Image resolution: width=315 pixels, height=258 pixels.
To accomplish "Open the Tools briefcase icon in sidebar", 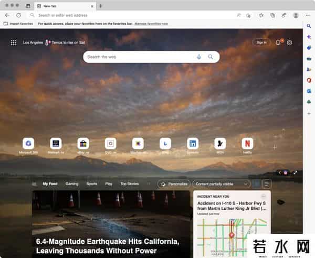I will pyautogui.click(x=309, y=59).
